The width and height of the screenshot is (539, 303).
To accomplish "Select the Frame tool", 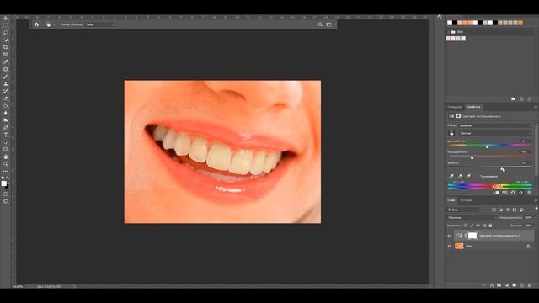I will click(6, 54).
